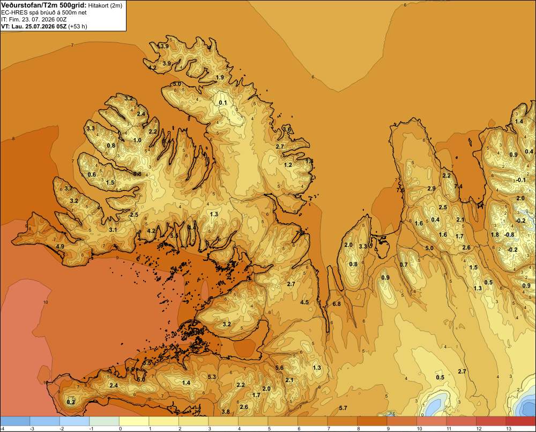Image resolution: width=536 pixels, height=432 pixels.
Task: Click the -0.8 temperature value
Action: pyautogui.click(x=509, y=235)
